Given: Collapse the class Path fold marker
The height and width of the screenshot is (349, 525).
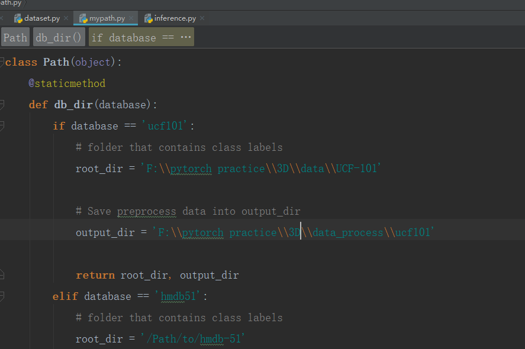Looking at the screenshot, I should 2,62.
